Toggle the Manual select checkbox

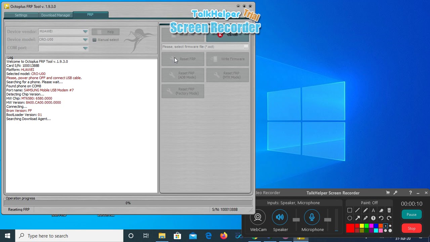(x=94, y=40)
